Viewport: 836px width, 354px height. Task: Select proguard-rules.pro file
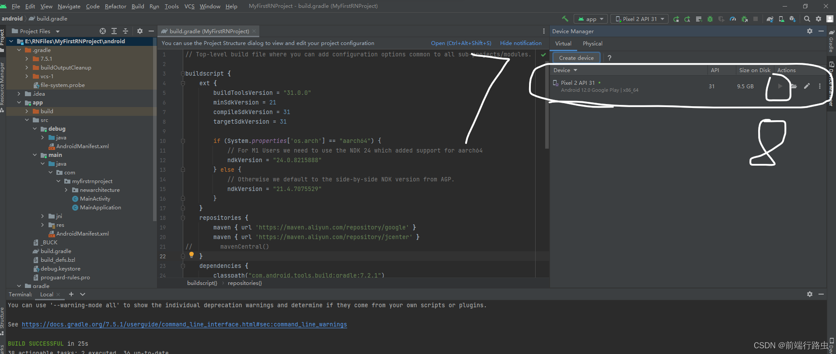(65, 277)
